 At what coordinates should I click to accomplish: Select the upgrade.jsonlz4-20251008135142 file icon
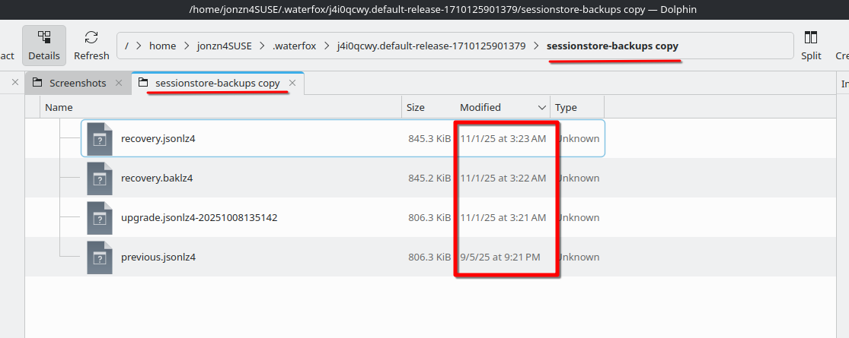coord(100,217)
